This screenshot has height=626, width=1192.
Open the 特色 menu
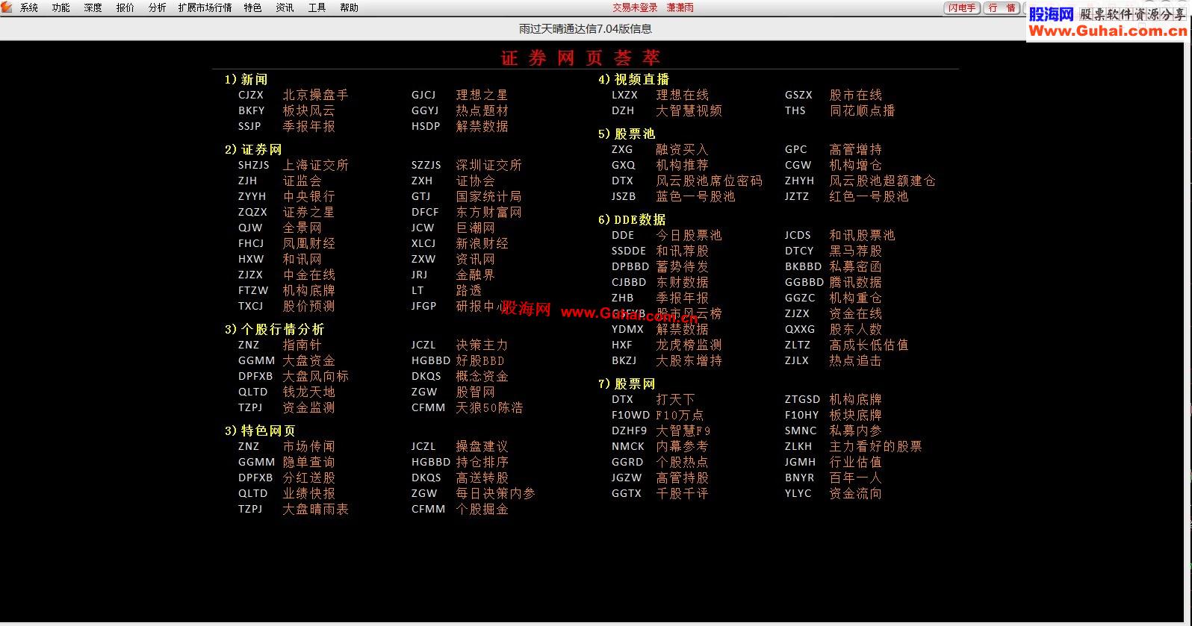point(253,7)
